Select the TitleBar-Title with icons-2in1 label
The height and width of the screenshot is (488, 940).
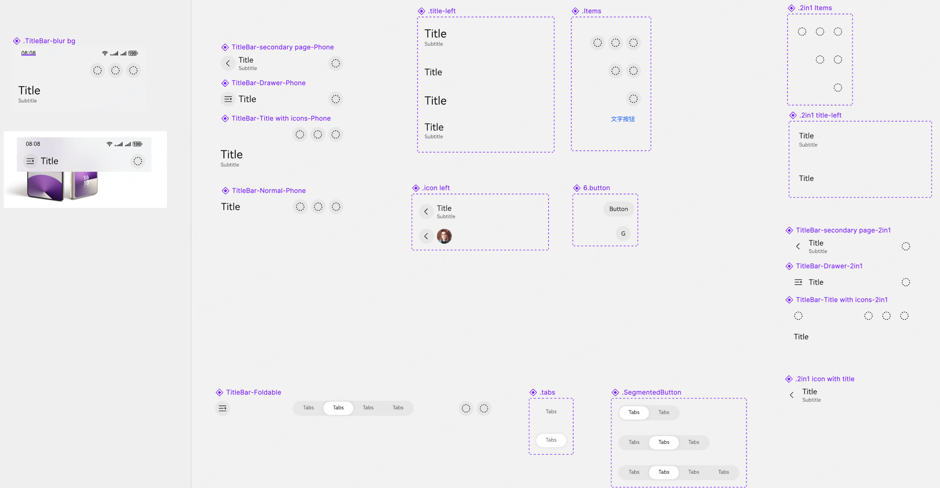[x=842, y=300]
